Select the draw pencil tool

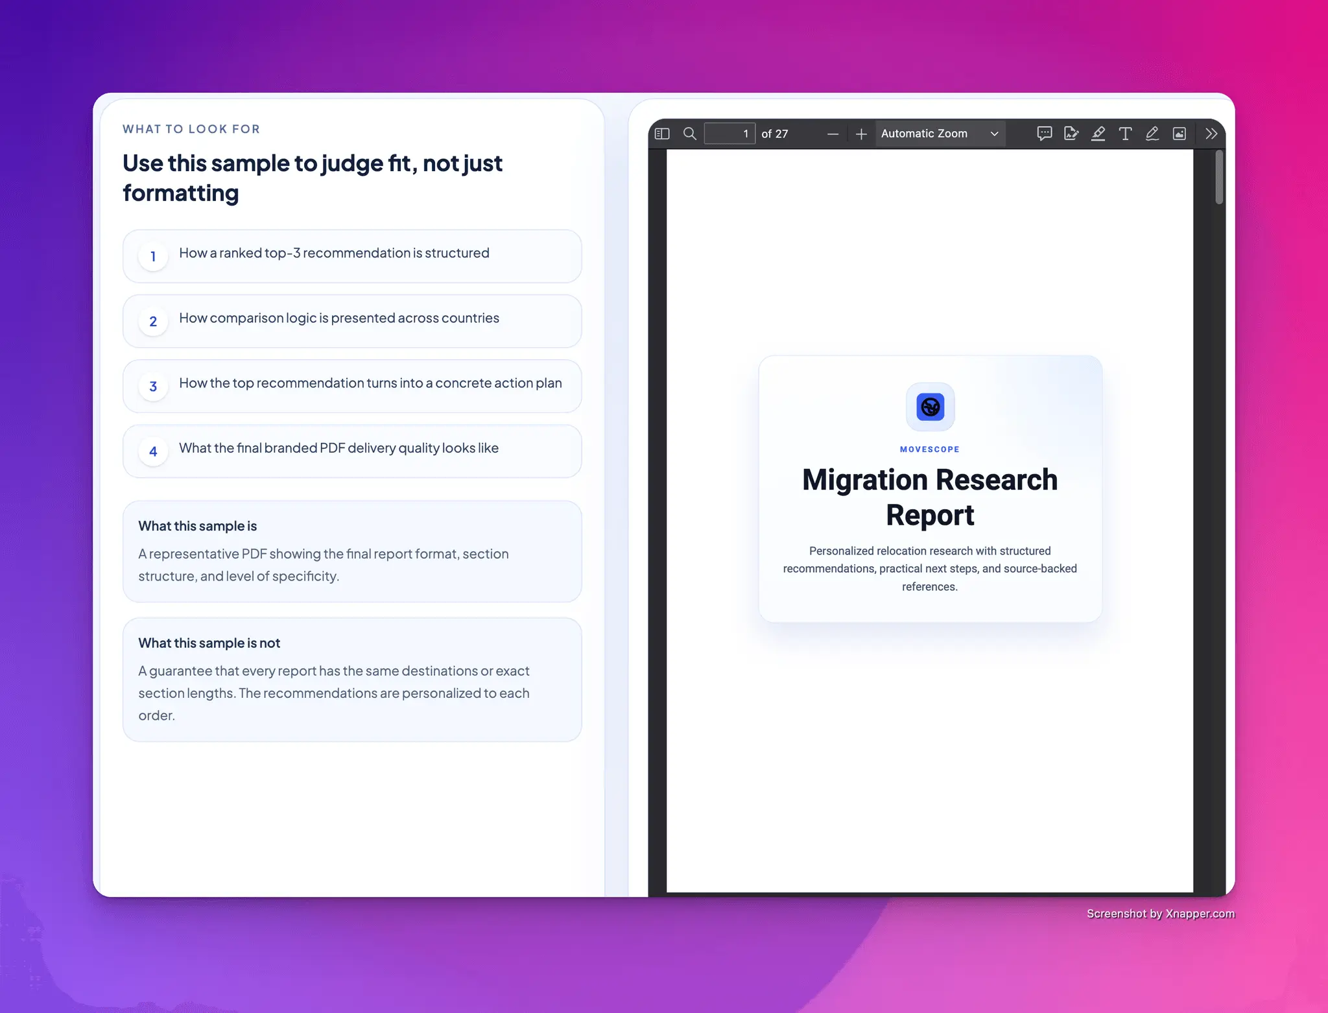tap(1152, 134)
